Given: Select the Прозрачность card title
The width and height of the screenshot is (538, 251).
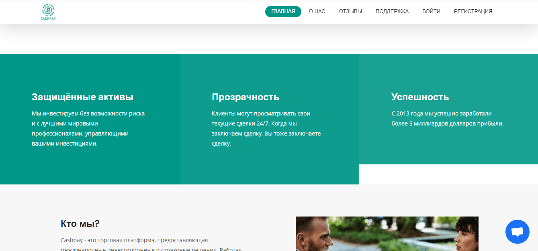Looking at the screenshot, I should tap(245, 97).
